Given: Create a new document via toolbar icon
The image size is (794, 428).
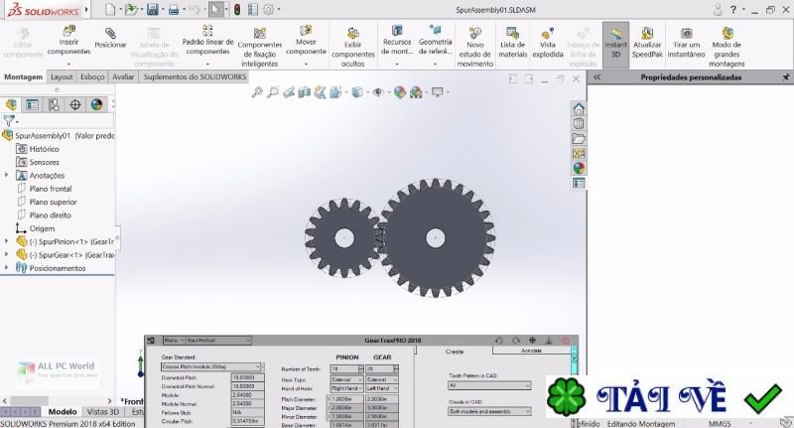Looking at the screenshot, I should 110,9.
